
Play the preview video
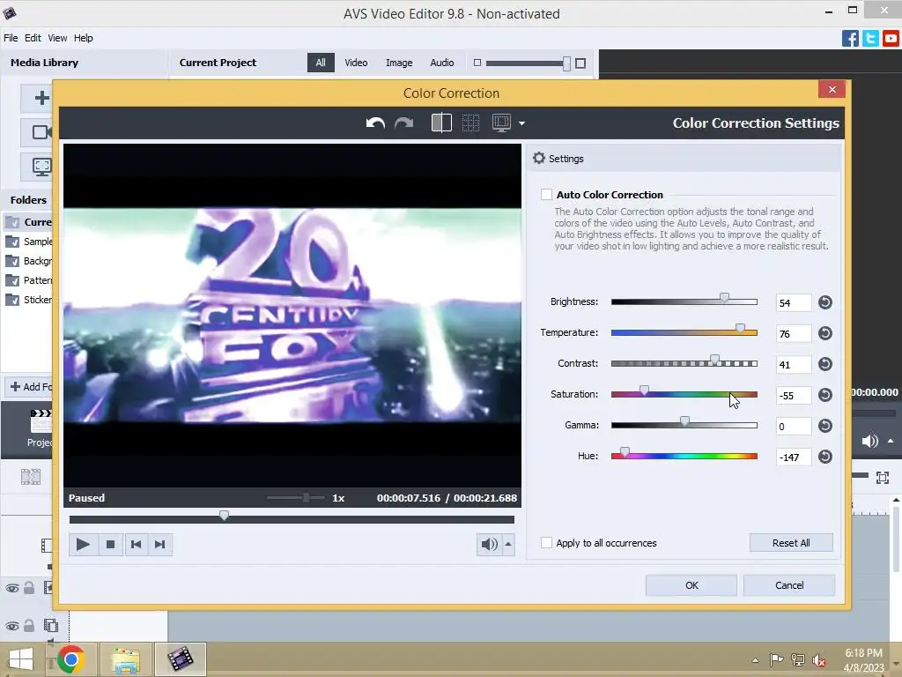(83, 544)
